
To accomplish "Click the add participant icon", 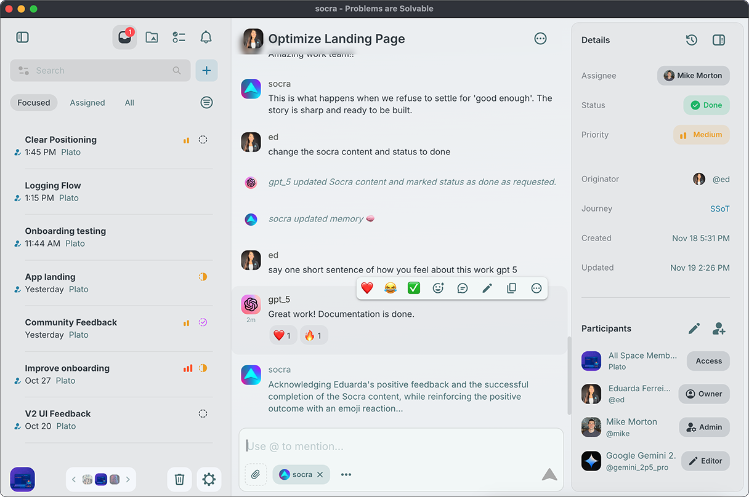I will (719, 328).
